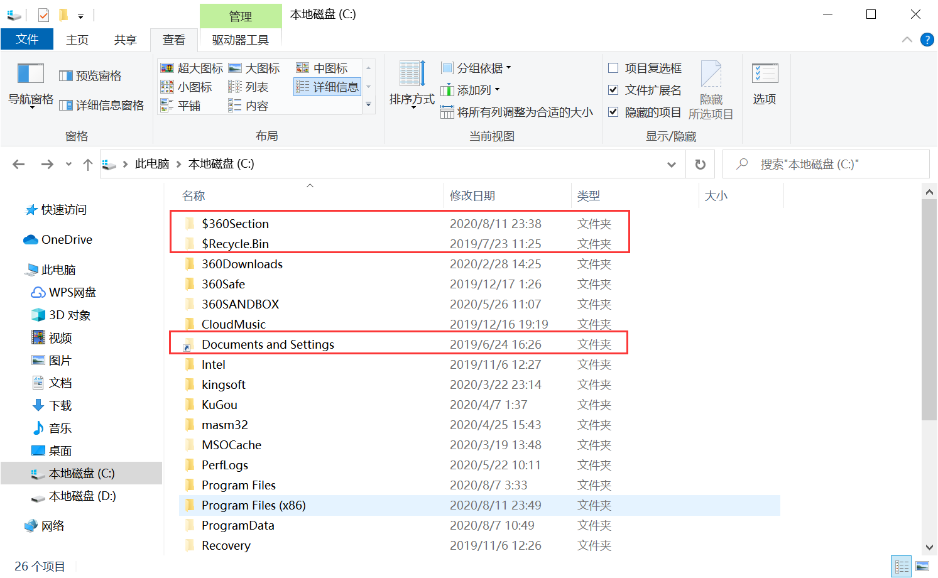
Task: Click 将所有列调整为合适的大小
Action: coord(516,112)
